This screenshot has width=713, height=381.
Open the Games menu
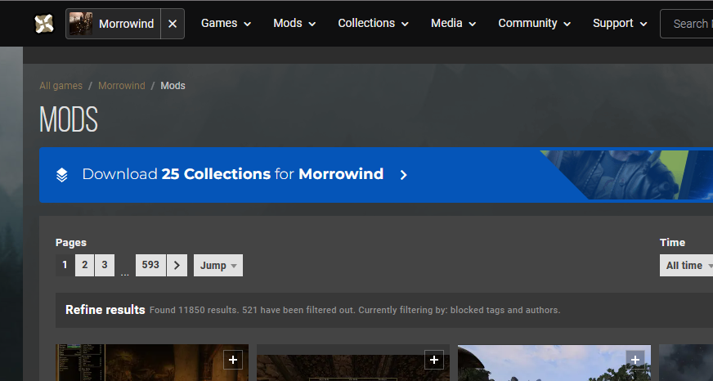click(226, 23)
